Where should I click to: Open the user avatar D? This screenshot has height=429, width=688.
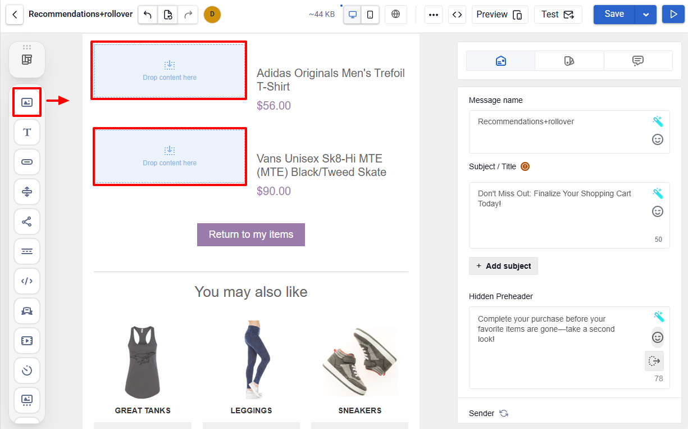(212, 15)
